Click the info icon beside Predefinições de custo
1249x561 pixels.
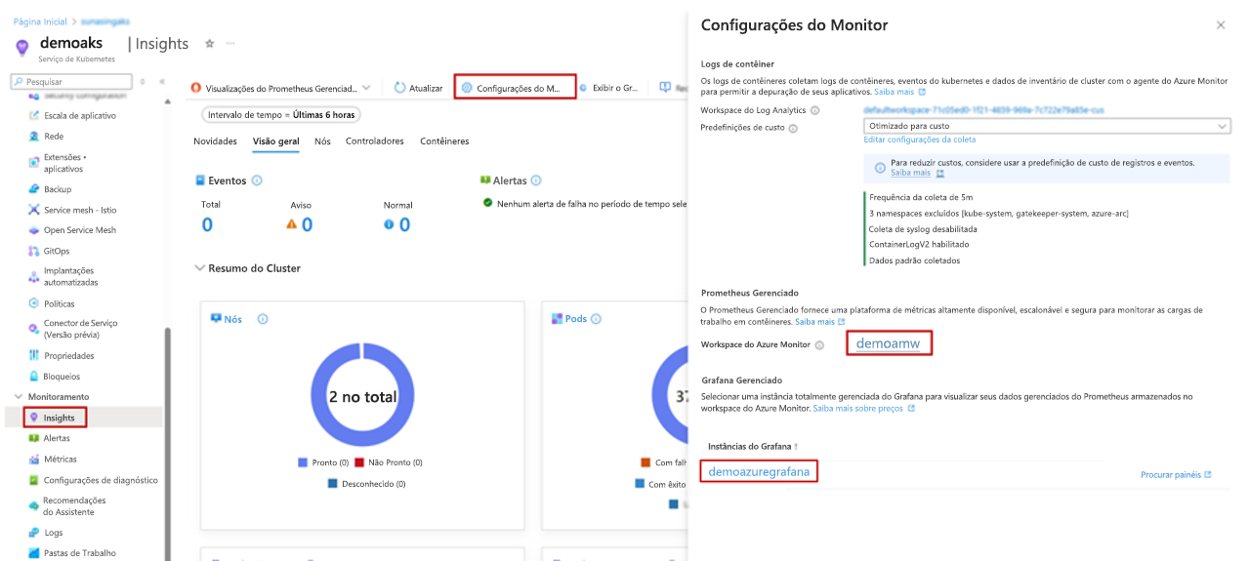tap(793, 127)
